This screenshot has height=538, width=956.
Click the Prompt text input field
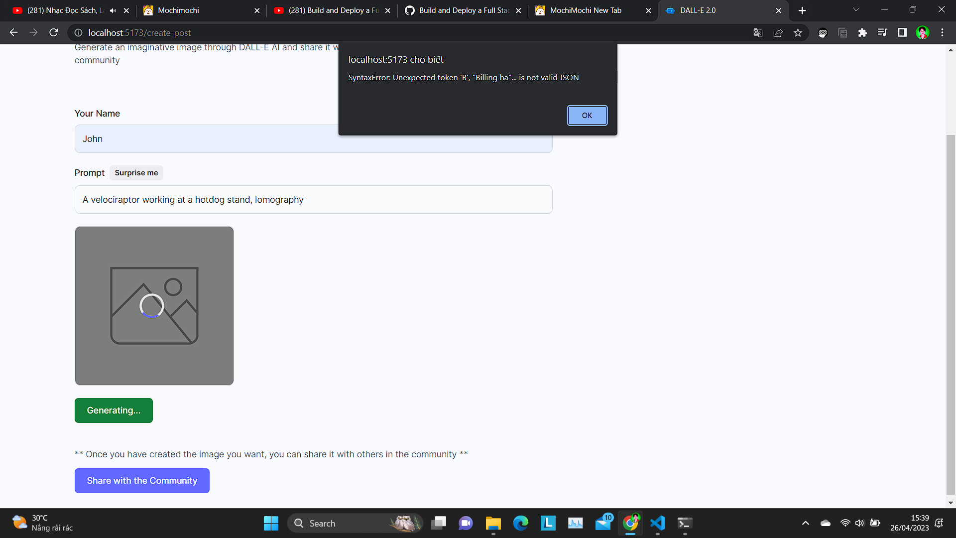(x=313, y=200)
